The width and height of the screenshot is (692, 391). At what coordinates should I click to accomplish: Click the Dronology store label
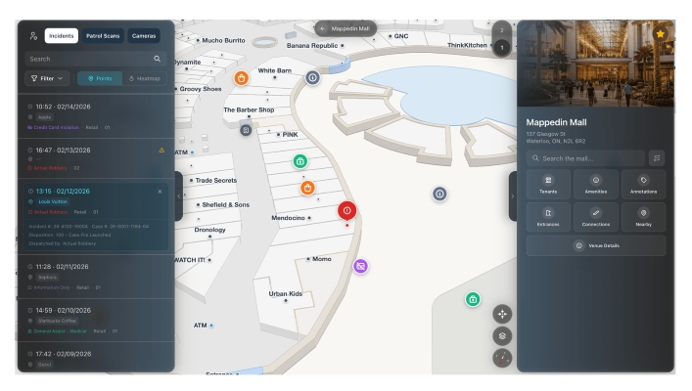[x=209, y=230]
